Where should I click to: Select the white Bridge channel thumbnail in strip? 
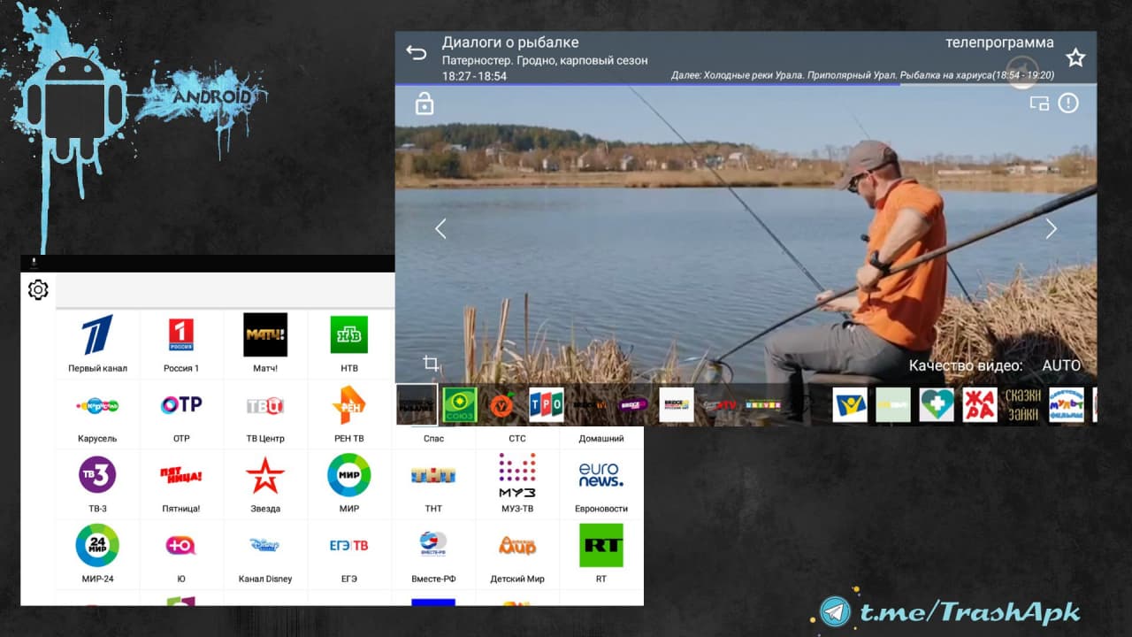[x=677, y=405]
